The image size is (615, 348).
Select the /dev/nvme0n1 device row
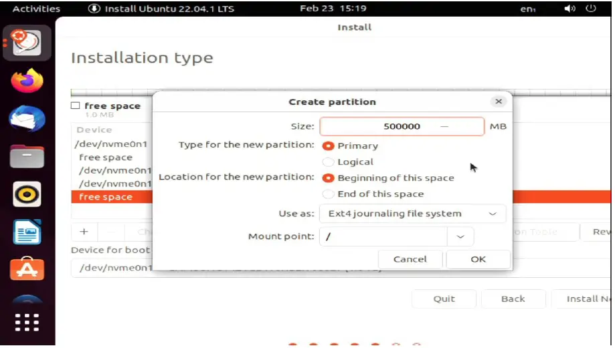[112, 144]
